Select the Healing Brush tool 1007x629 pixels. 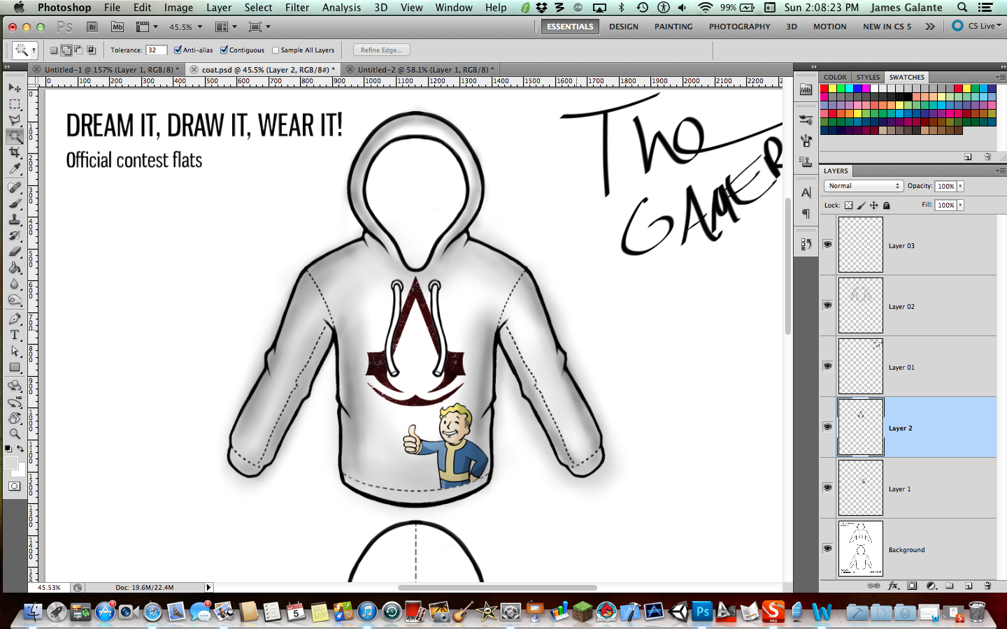pos(15,187)
